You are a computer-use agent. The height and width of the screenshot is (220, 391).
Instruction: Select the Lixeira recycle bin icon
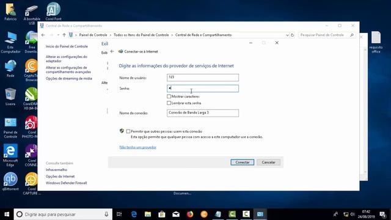pyautogui.click(x=10, y=97)
